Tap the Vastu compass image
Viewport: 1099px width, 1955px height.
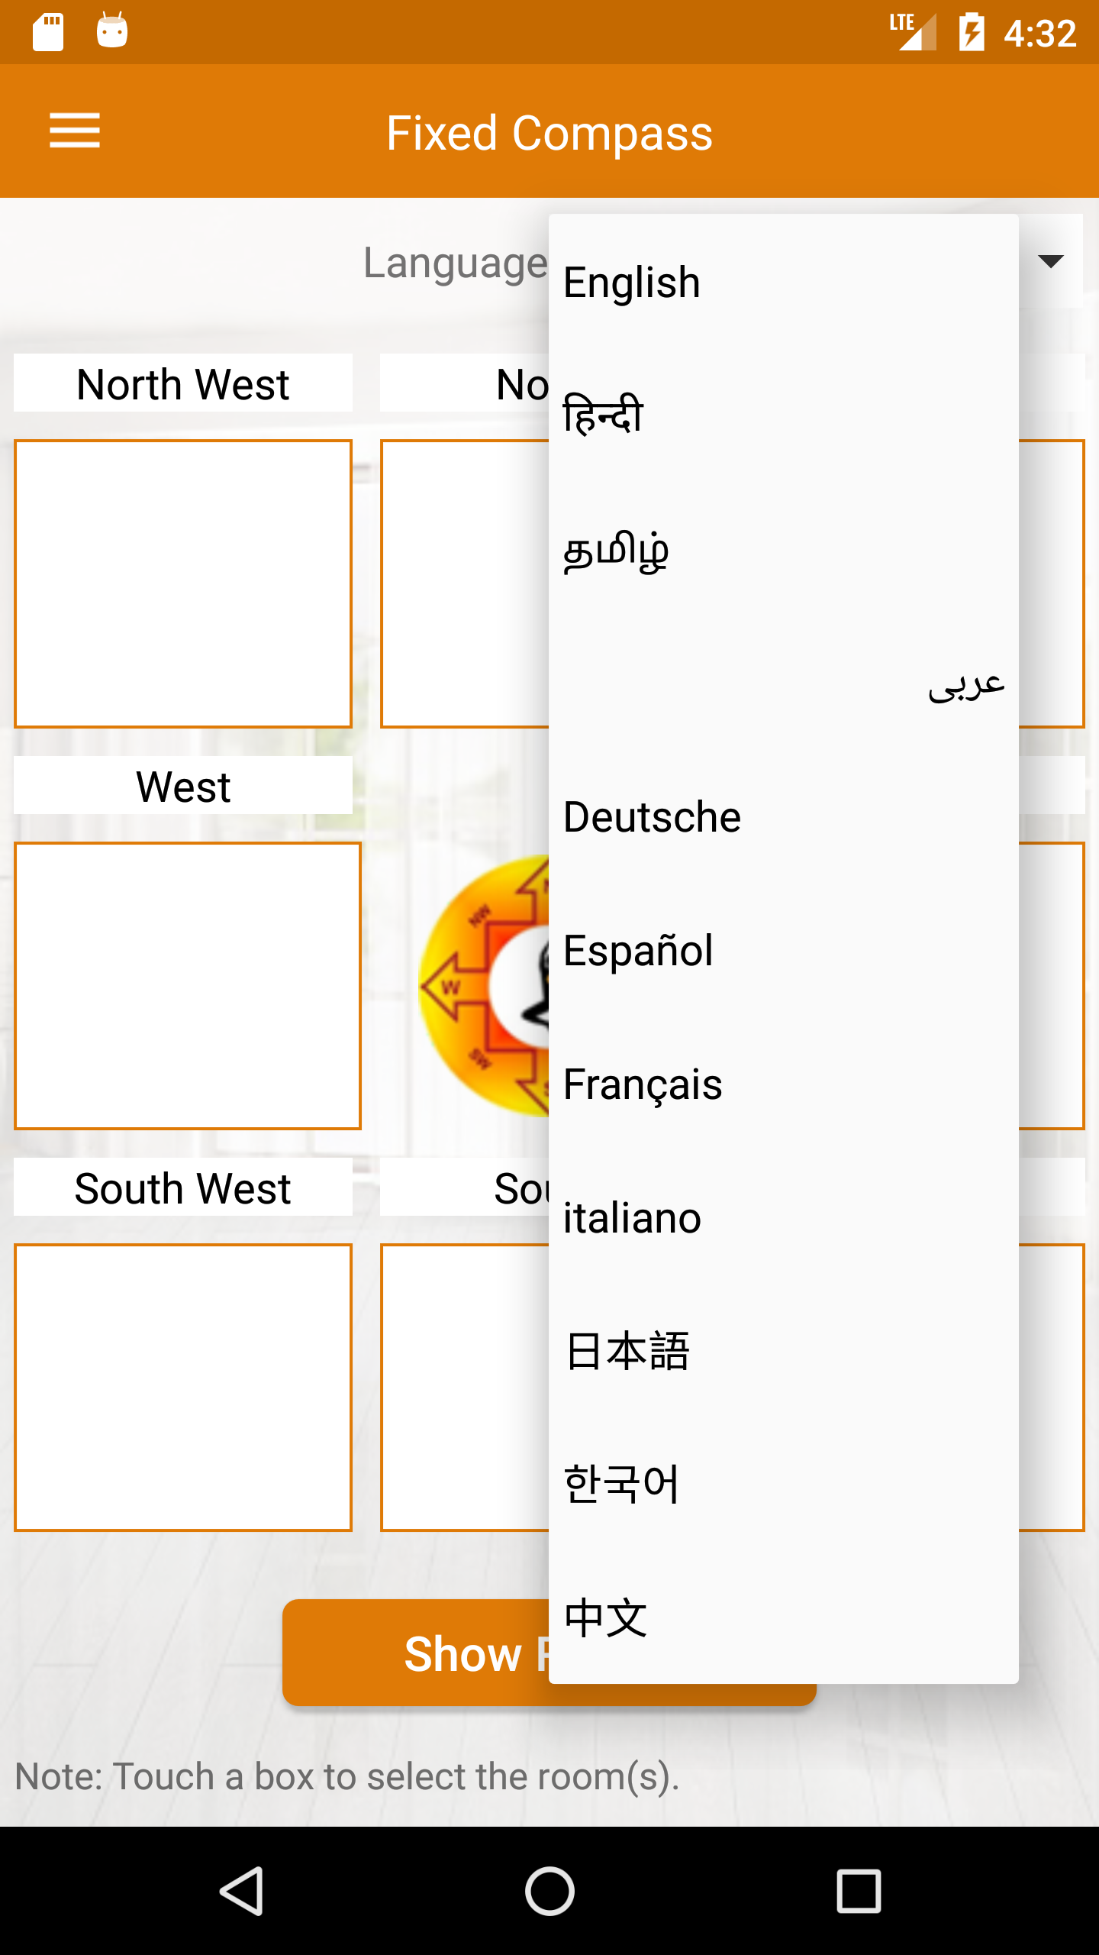[x=485, y=985]
